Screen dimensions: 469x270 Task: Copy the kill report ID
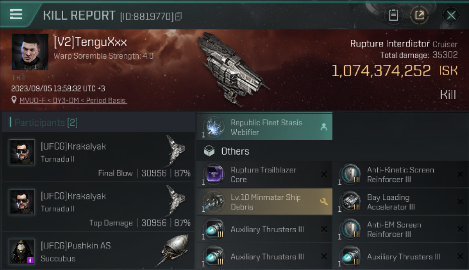pyautogui.click(x=178, y=17)
